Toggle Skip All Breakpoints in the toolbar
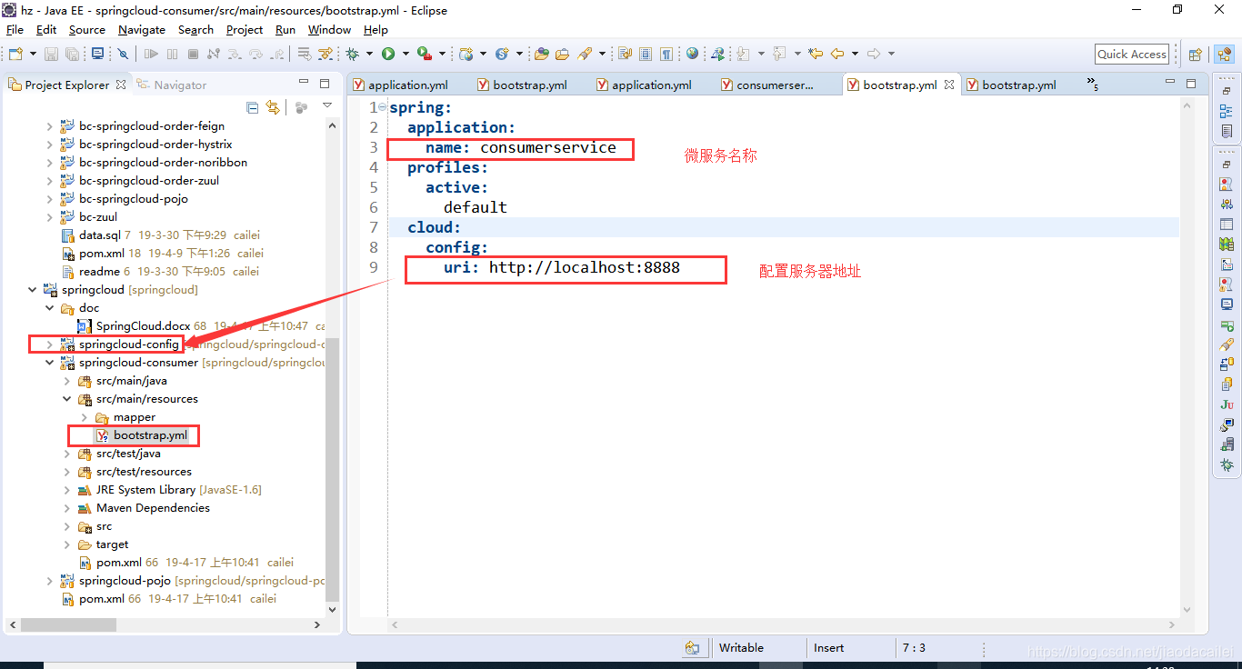This screenshot has width=1242, height=669. coord(124,55)
